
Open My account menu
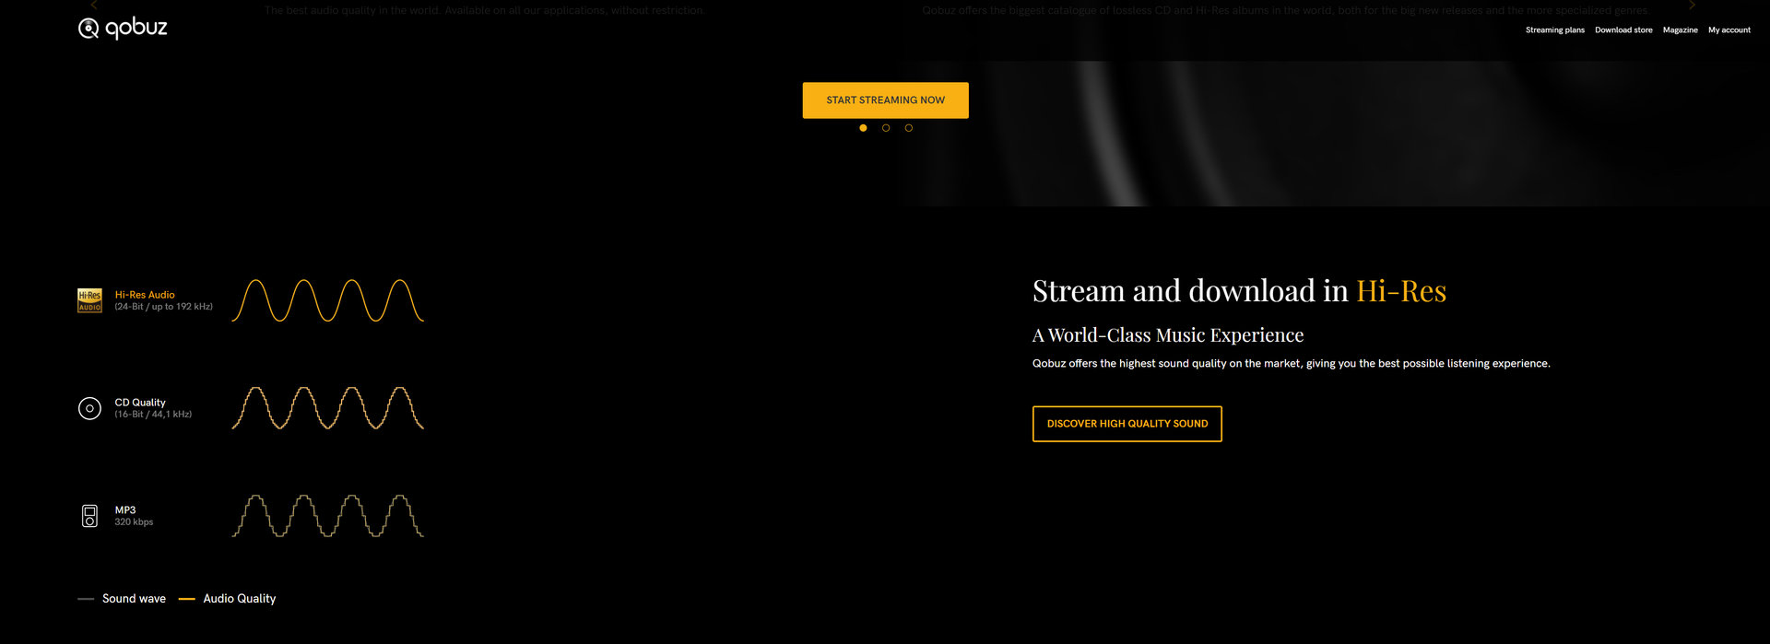[x=1729, y=30]
